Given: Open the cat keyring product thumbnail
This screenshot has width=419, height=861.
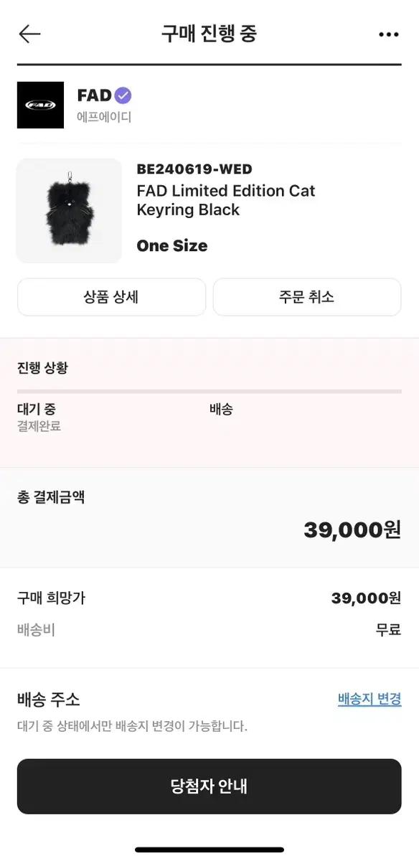Looking at the screenshot, I should pos(68,210).
